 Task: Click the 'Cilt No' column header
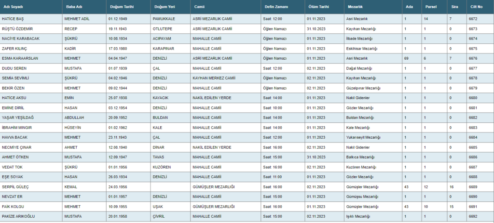(x=476, y=7)
